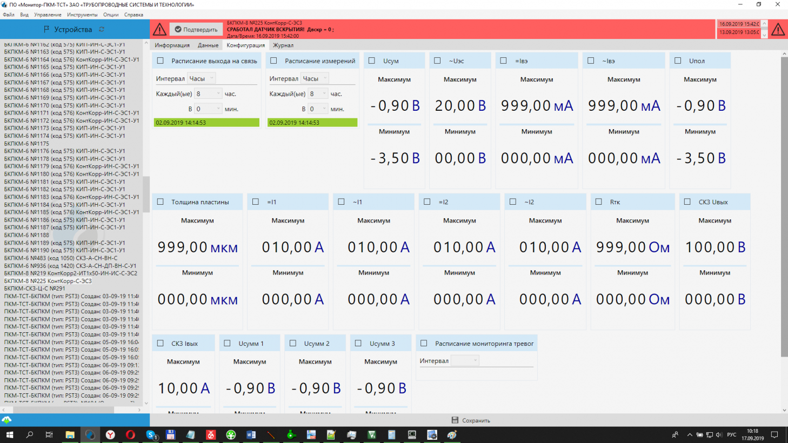
Task: Toggle the Расписание выхода на связь checkbox
Action: (x=161, y=61)
